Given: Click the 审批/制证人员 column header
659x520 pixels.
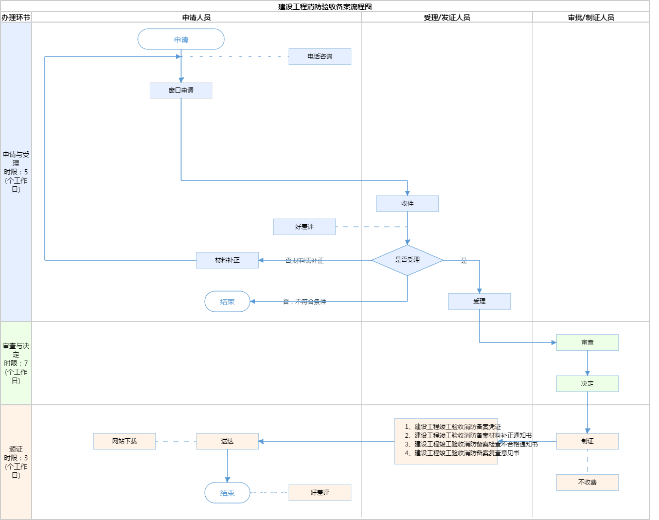Looking at the screenshot, I should [x=591, y=17].
